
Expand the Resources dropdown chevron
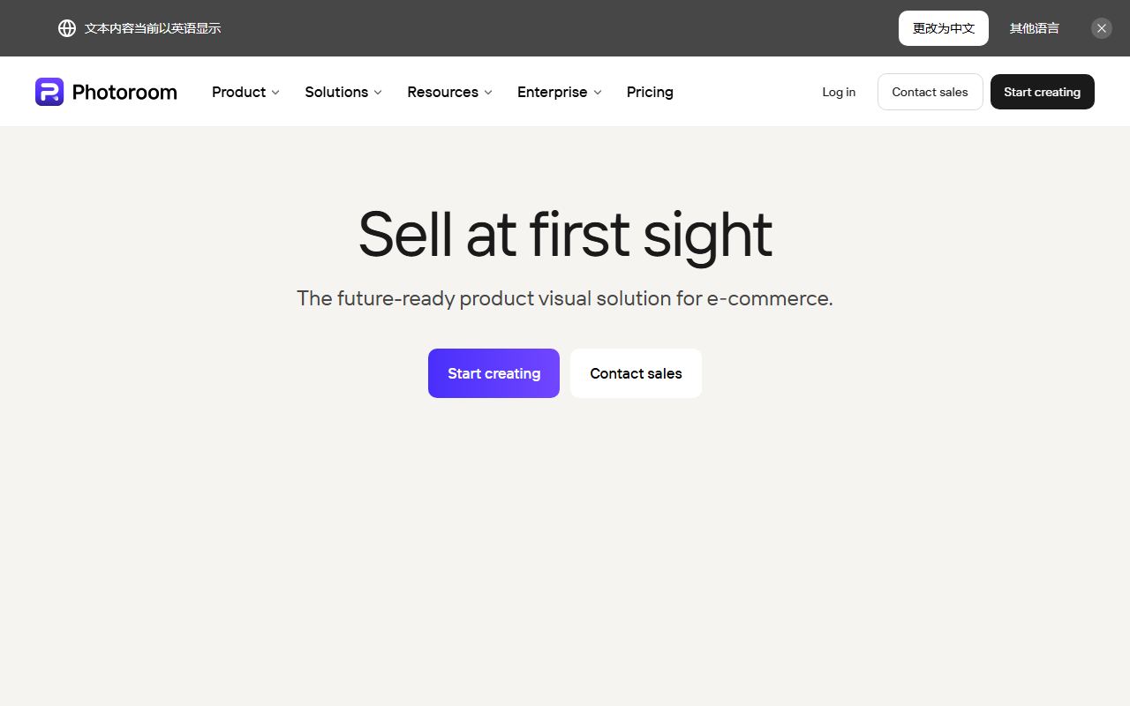(x=488, y=92)
